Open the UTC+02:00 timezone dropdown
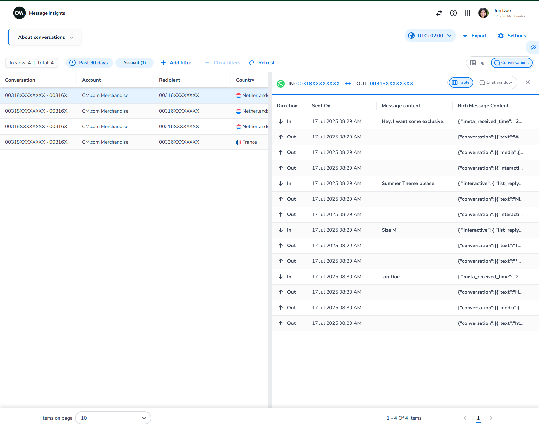This screenshot has height=427, width=539. pyautogui.click(x=430, y=36)
